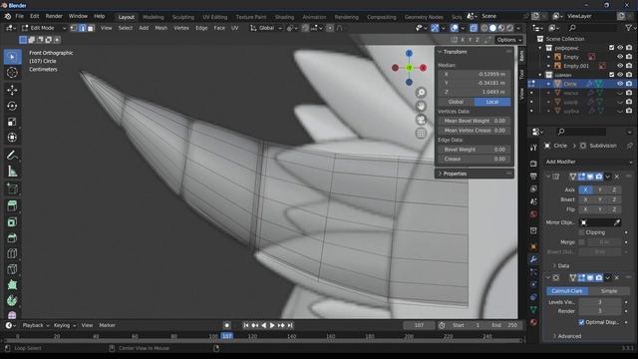638x359 pixels.
Task: Open the Tool properties tab icon
Action: (x=533, y=149)
